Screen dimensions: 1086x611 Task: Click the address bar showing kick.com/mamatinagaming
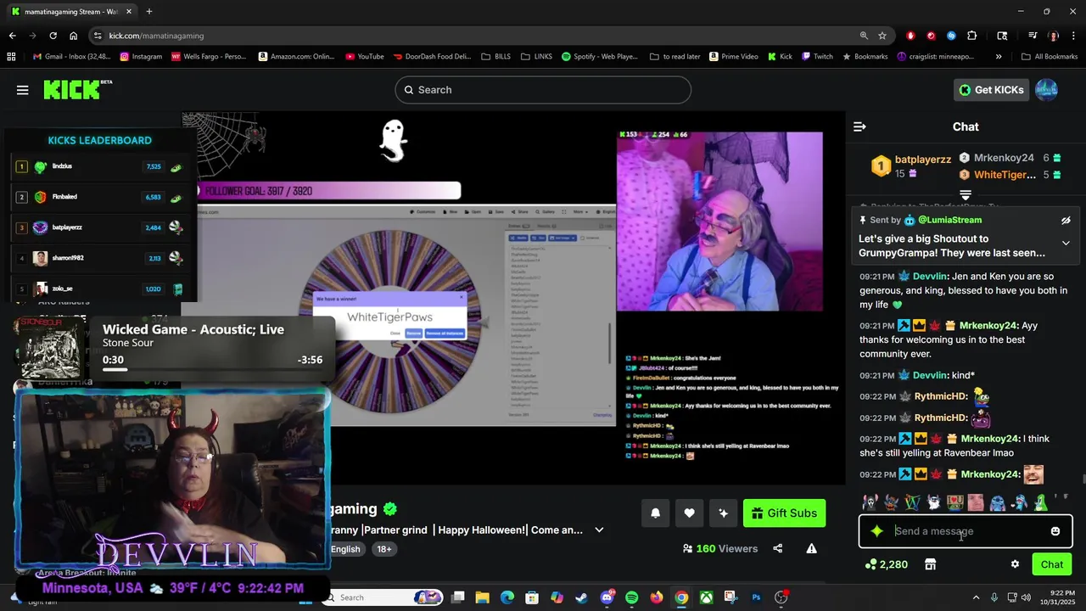click(156, 36)
